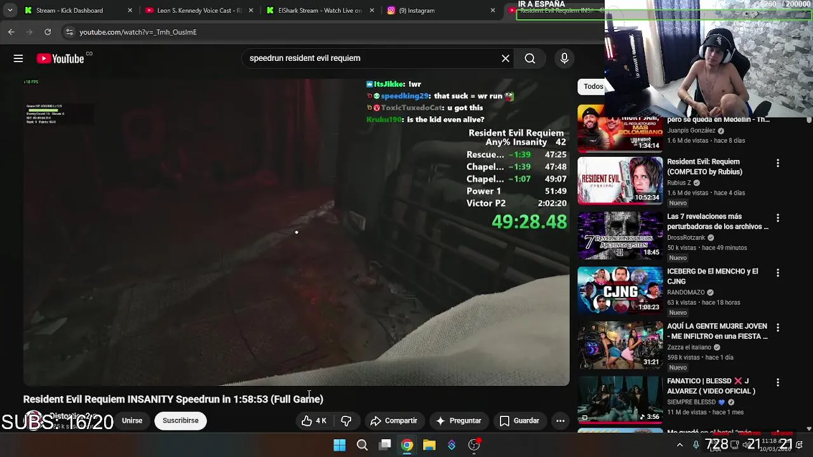Open the three-dot more actions button
The image size is (813, 457).
click(x=560, y=421)
